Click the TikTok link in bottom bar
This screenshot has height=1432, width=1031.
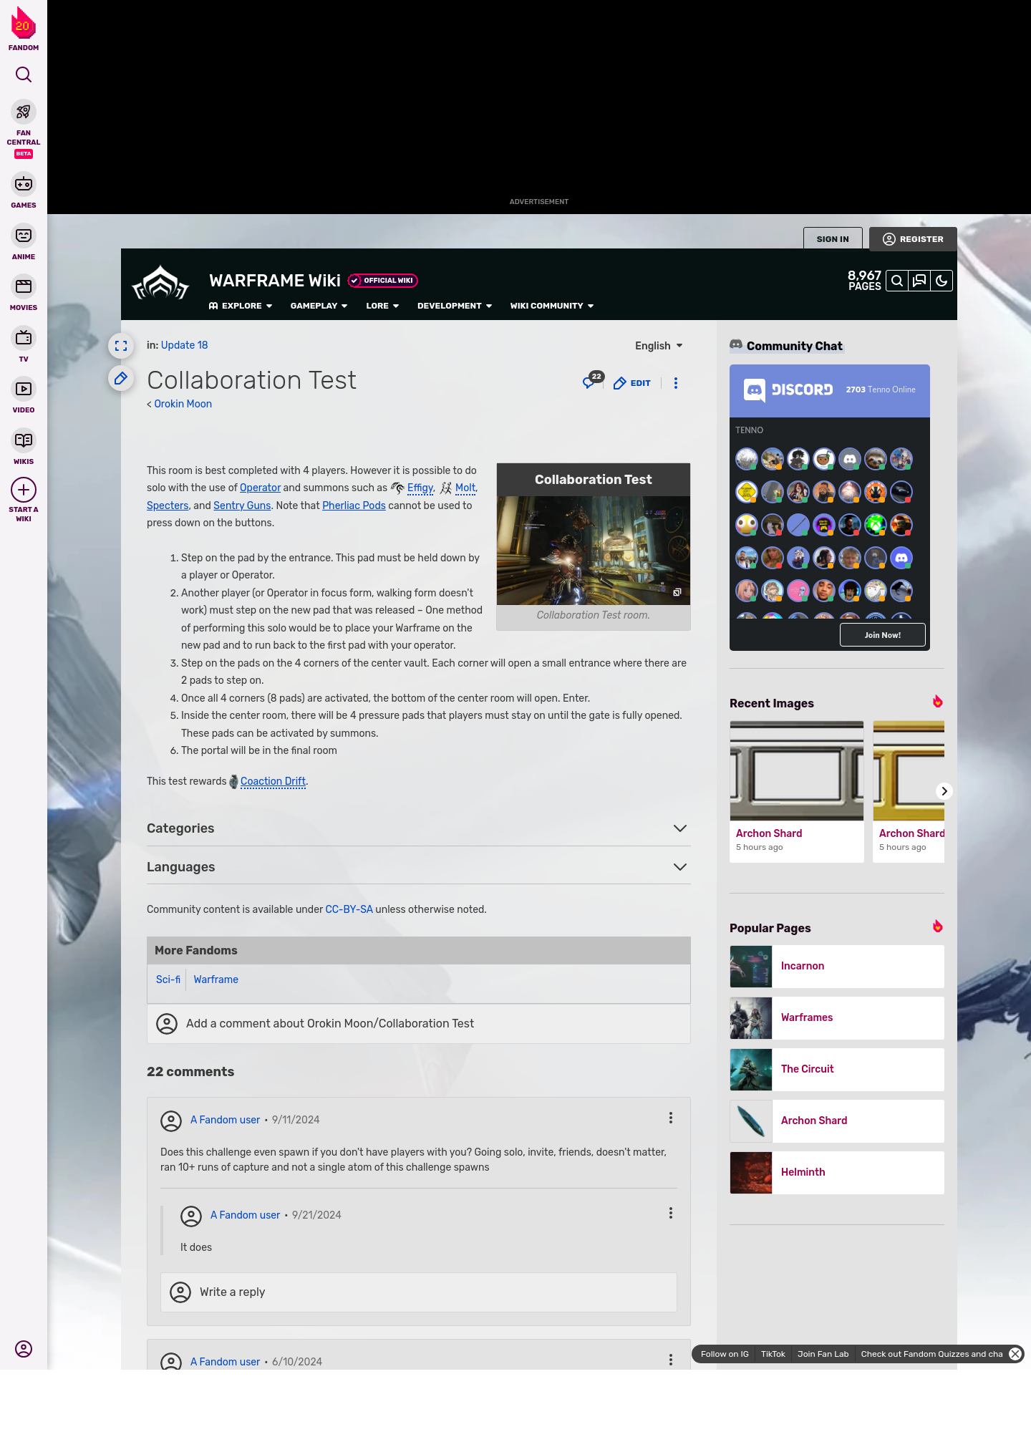(773, 1354)
